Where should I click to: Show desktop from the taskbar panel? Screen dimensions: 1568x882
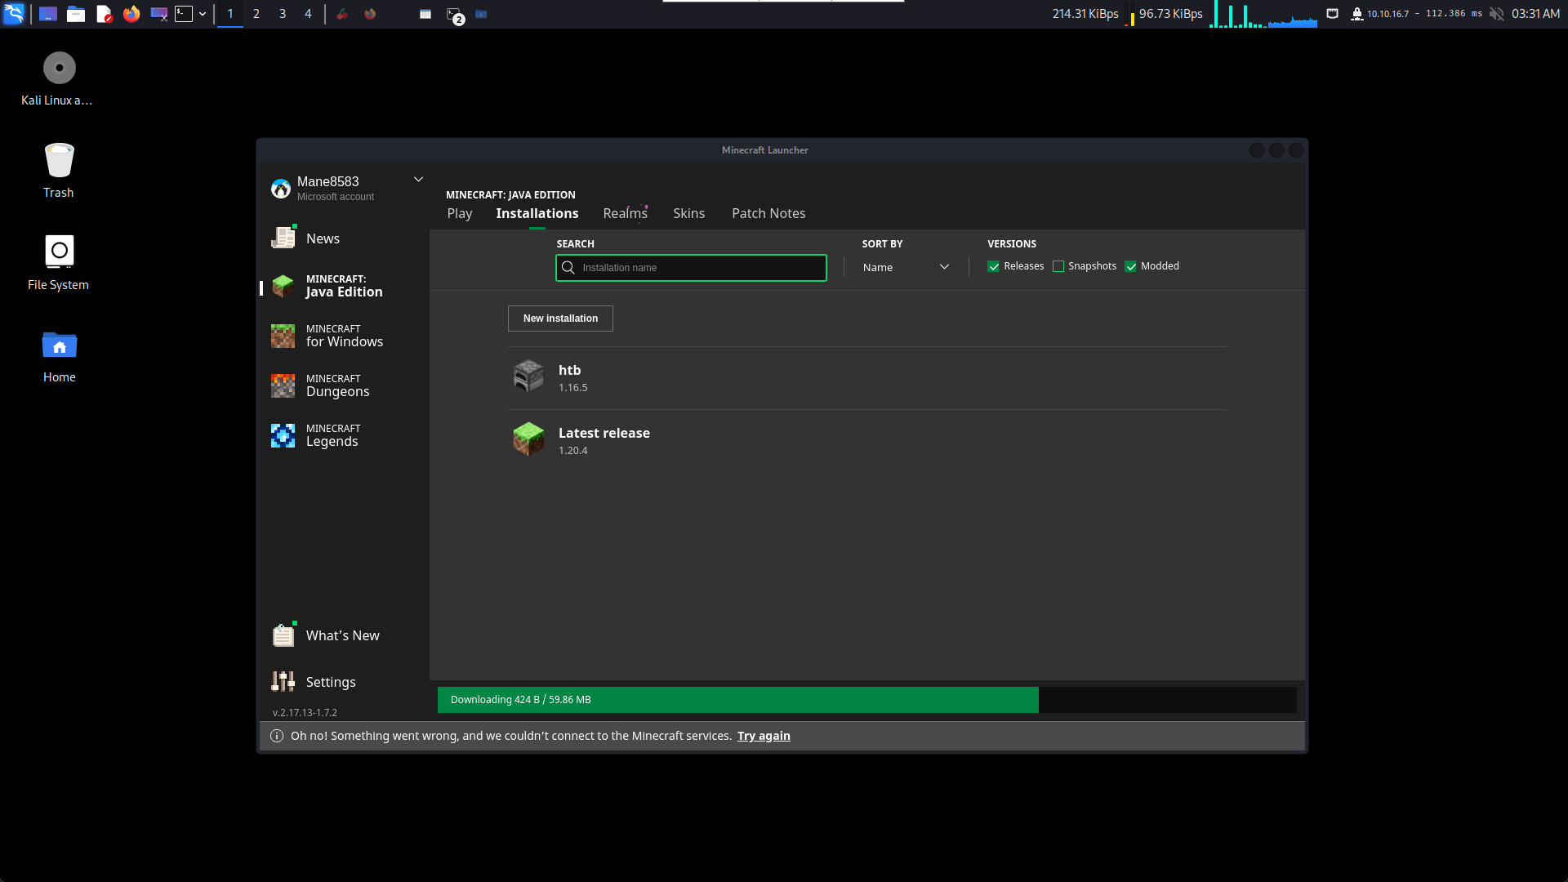coord(48,14)
